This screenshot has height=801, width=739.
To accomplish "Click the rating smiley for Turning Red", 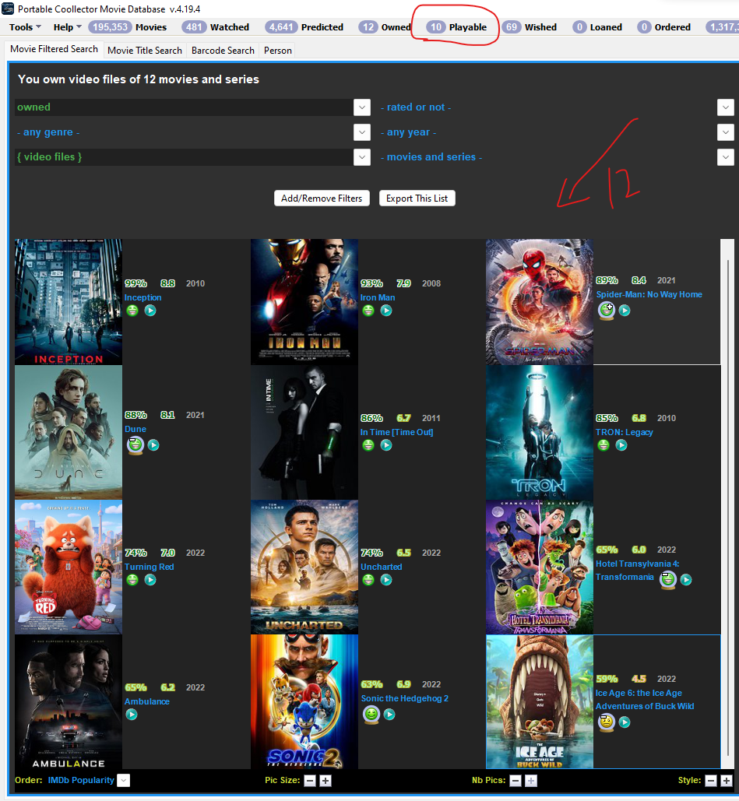I will tap(132, 580).
